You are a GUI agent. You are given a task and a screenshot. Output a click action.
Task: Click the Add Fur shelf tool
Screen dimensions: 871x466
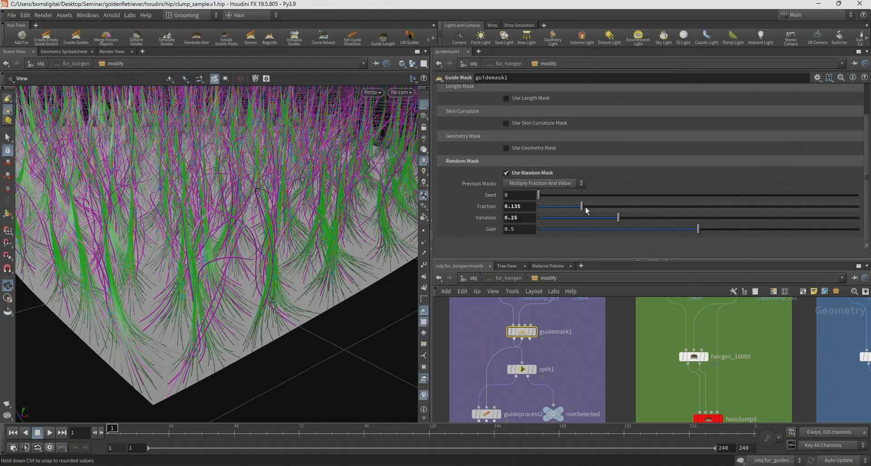[21, 38]
